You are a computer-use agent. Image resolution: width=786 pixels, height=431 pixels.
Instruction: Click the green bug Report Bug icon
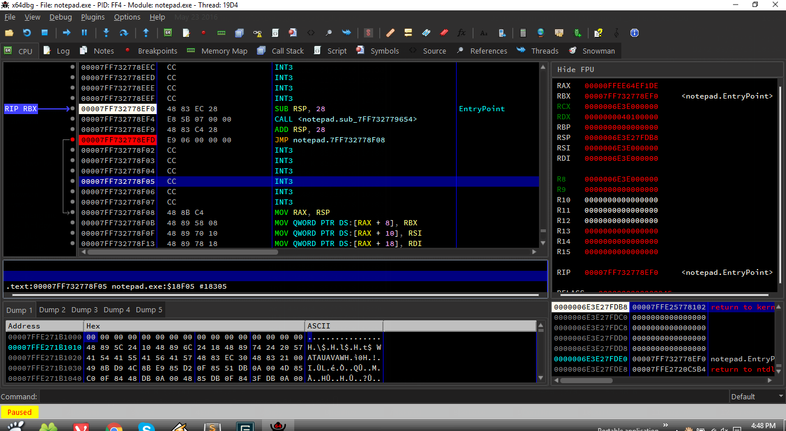tap(577, 33)
